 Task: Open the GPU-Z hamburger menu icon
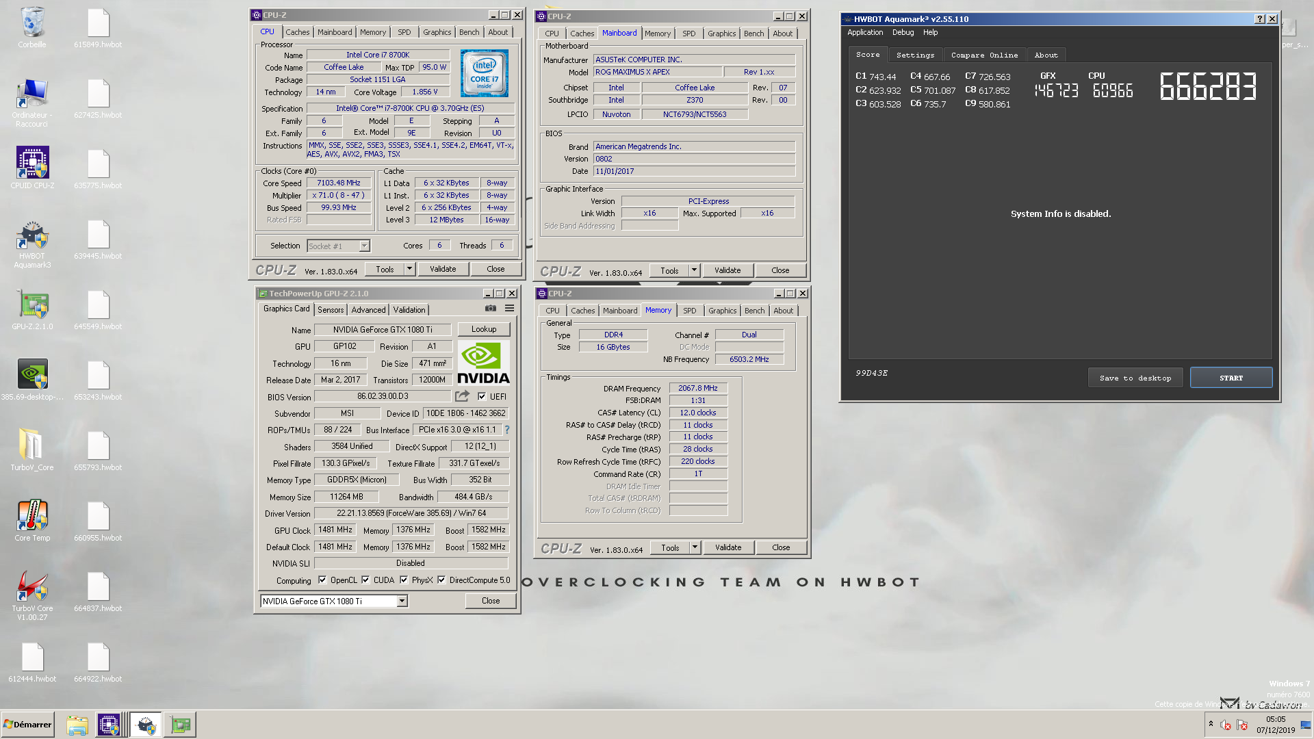[510, 309]
